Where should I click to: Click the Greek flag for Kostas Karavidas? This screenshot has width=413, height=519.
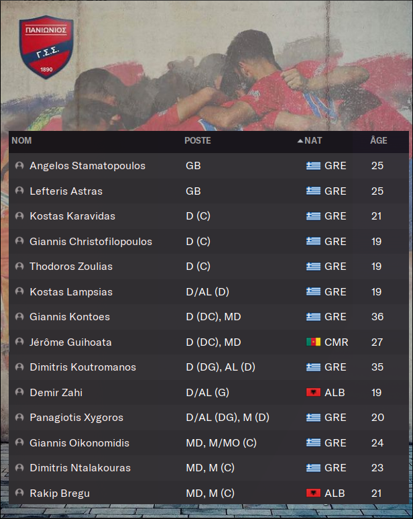[313, 216]
